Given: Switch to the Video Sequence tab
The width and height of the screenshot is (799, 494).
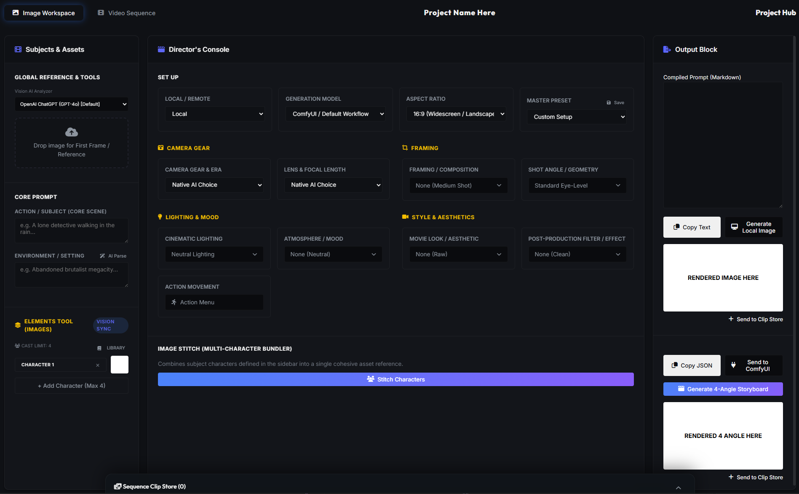Looking at the screenshot, I should click(x=127, y=13).
